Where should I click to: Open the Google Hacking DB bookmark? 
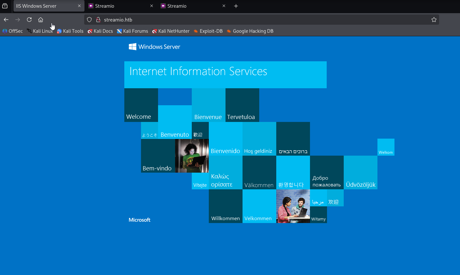tap(250, 31)
